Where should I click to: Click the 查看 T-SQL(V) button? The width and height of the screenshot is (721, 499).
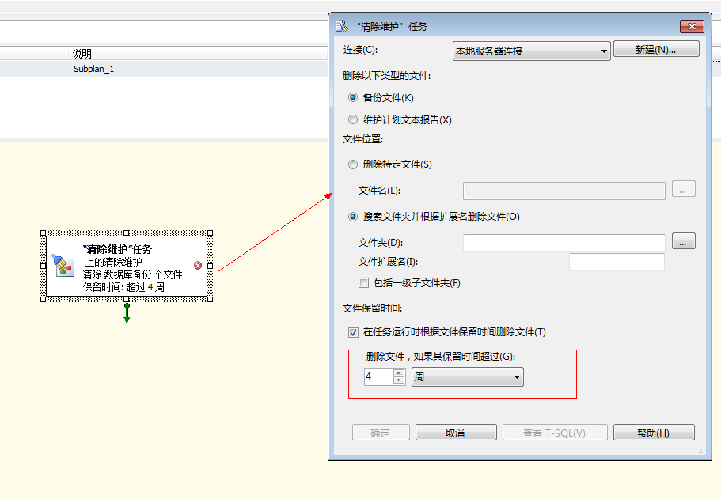(x=555, y=433)
